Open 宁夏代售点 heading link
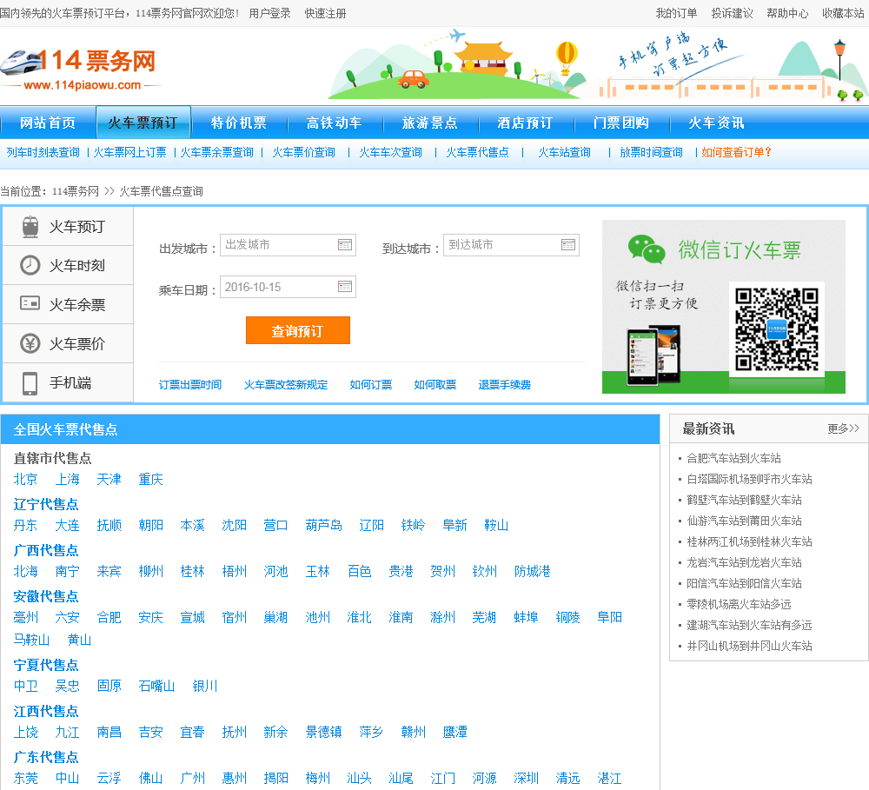 pyautogui.click(x=46, y=665)
